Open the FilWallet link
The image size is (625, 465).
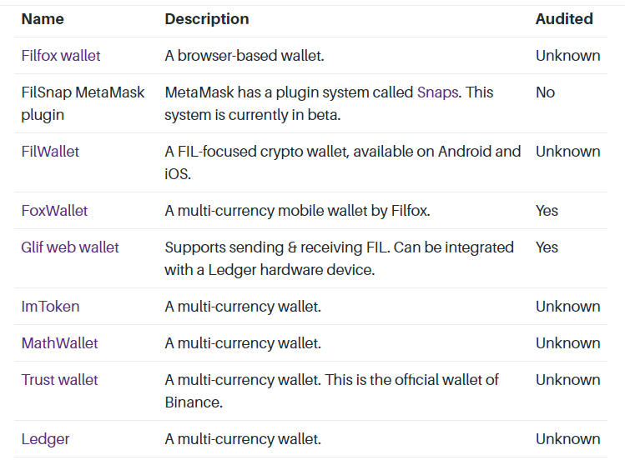click(50, 152)
